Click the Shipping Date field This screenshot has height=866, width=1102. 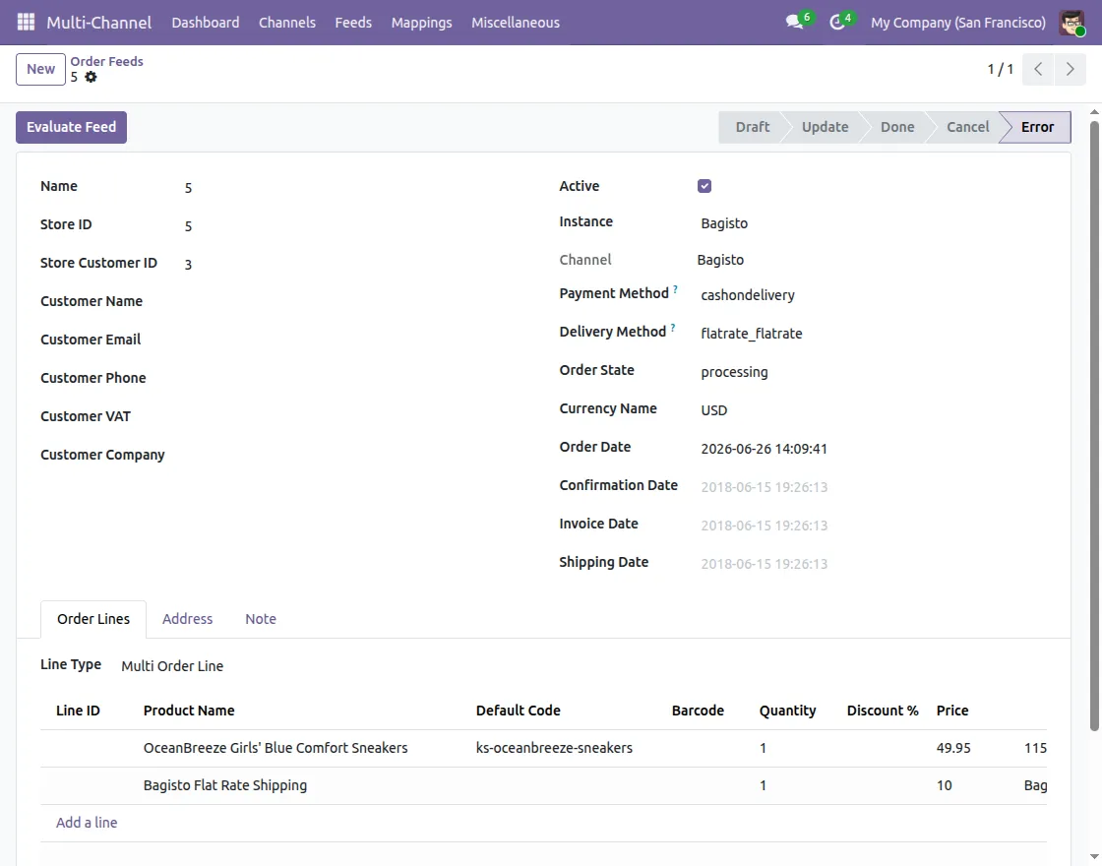(x=874, y=564)
